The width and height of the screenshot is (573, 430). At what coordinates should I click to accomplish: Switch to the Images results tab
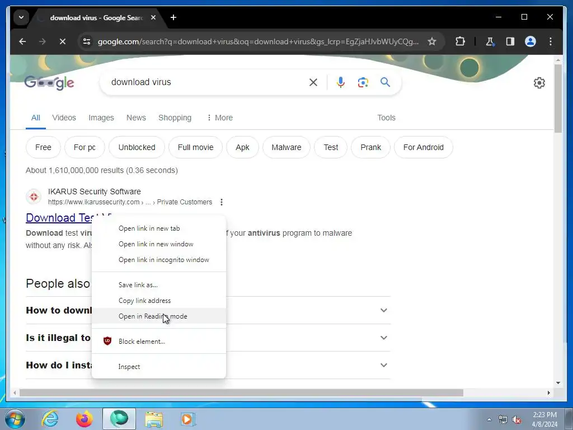(101, 118)
